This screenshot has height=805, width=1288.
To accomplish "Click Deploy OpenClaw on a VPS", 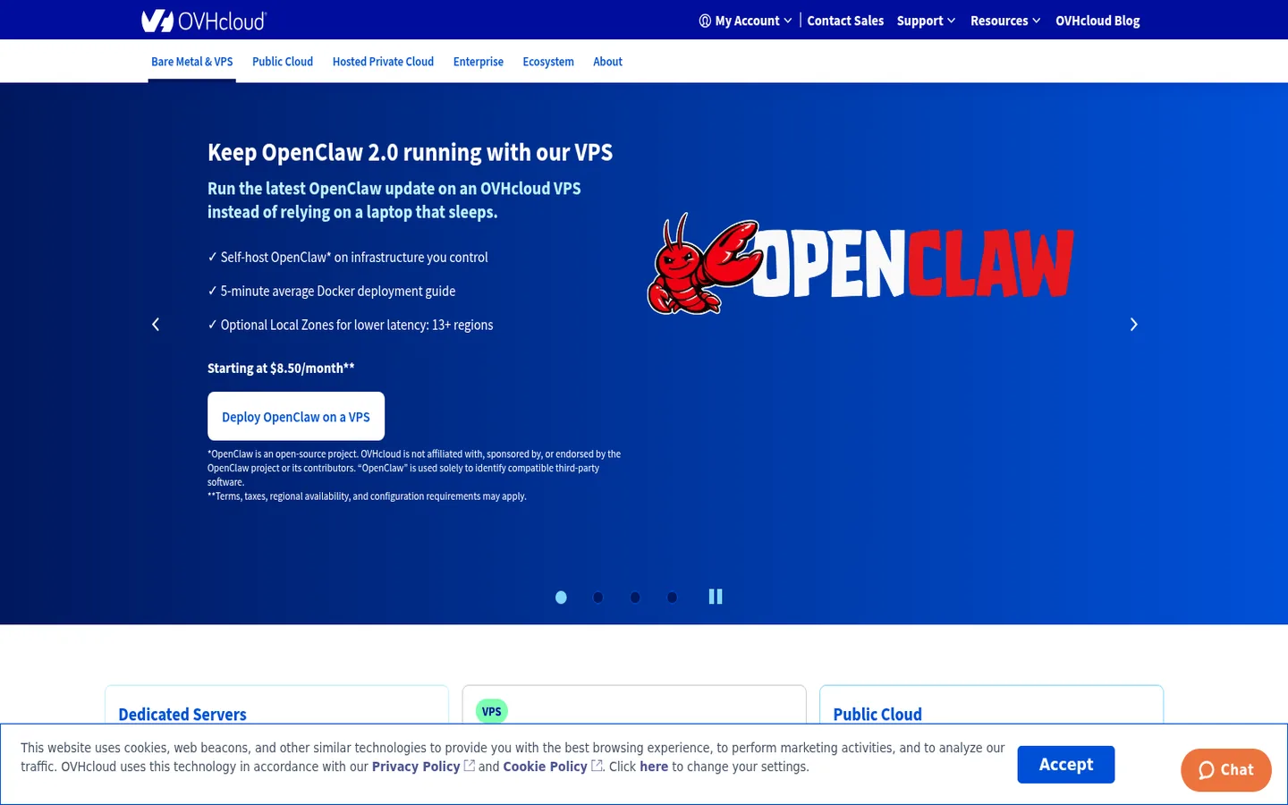I will [296, 416].
